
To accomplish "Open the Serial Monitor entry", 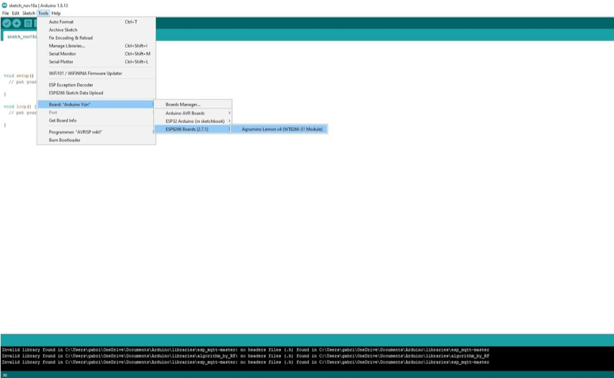I will [x=97, y=54].
